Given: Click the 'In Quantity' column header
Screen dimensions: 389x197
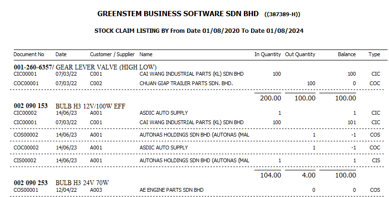Looking at the screenshot, I should pyautogui.click(x=267, y=54).
